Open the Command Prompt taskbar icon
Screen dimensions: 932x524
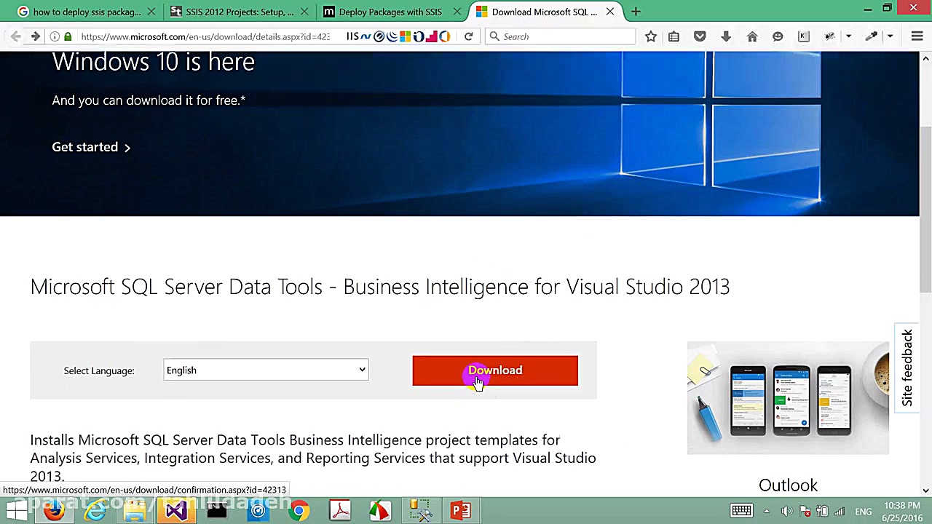click(x=217, y=511)
